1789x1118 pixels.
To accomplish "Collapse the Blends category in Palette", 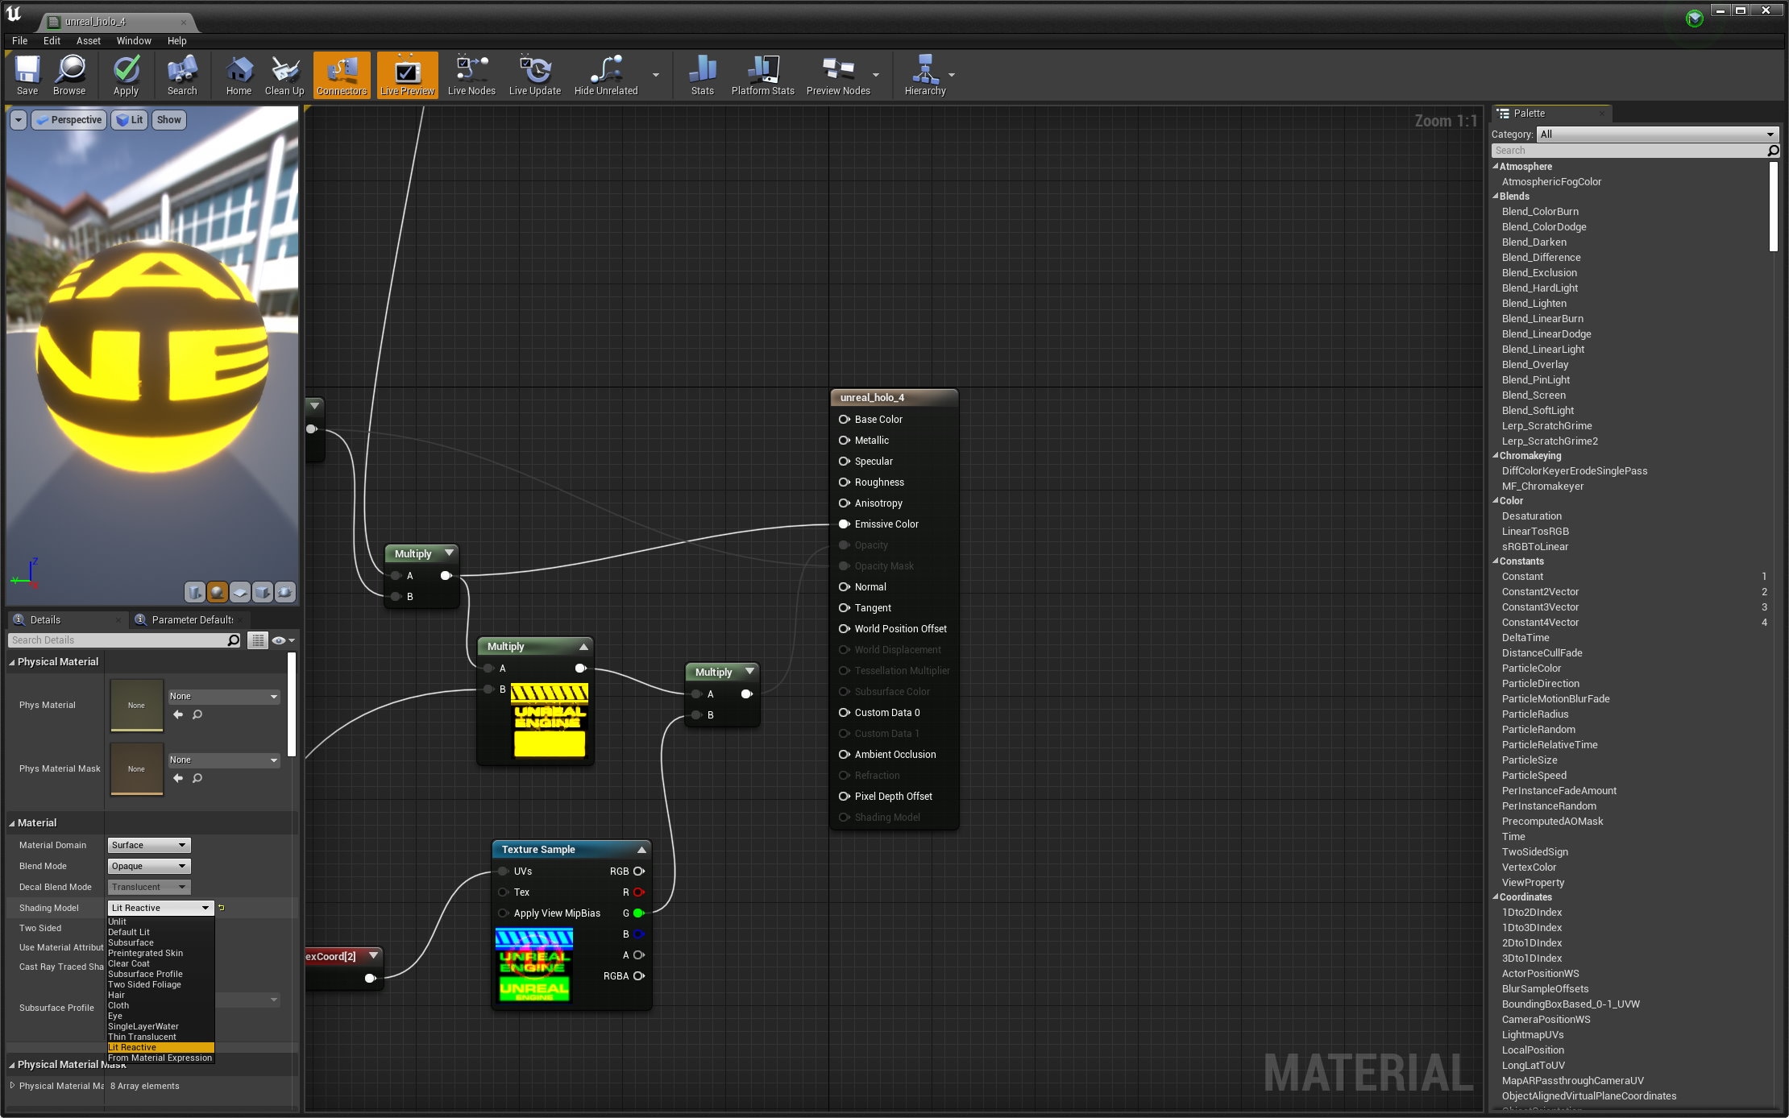I will tap(1496, 197).
